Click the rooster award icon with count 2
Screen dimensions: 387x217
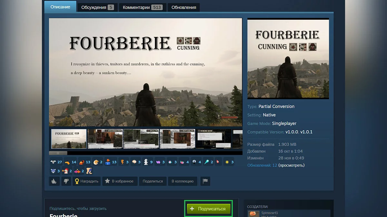[65, 171]
